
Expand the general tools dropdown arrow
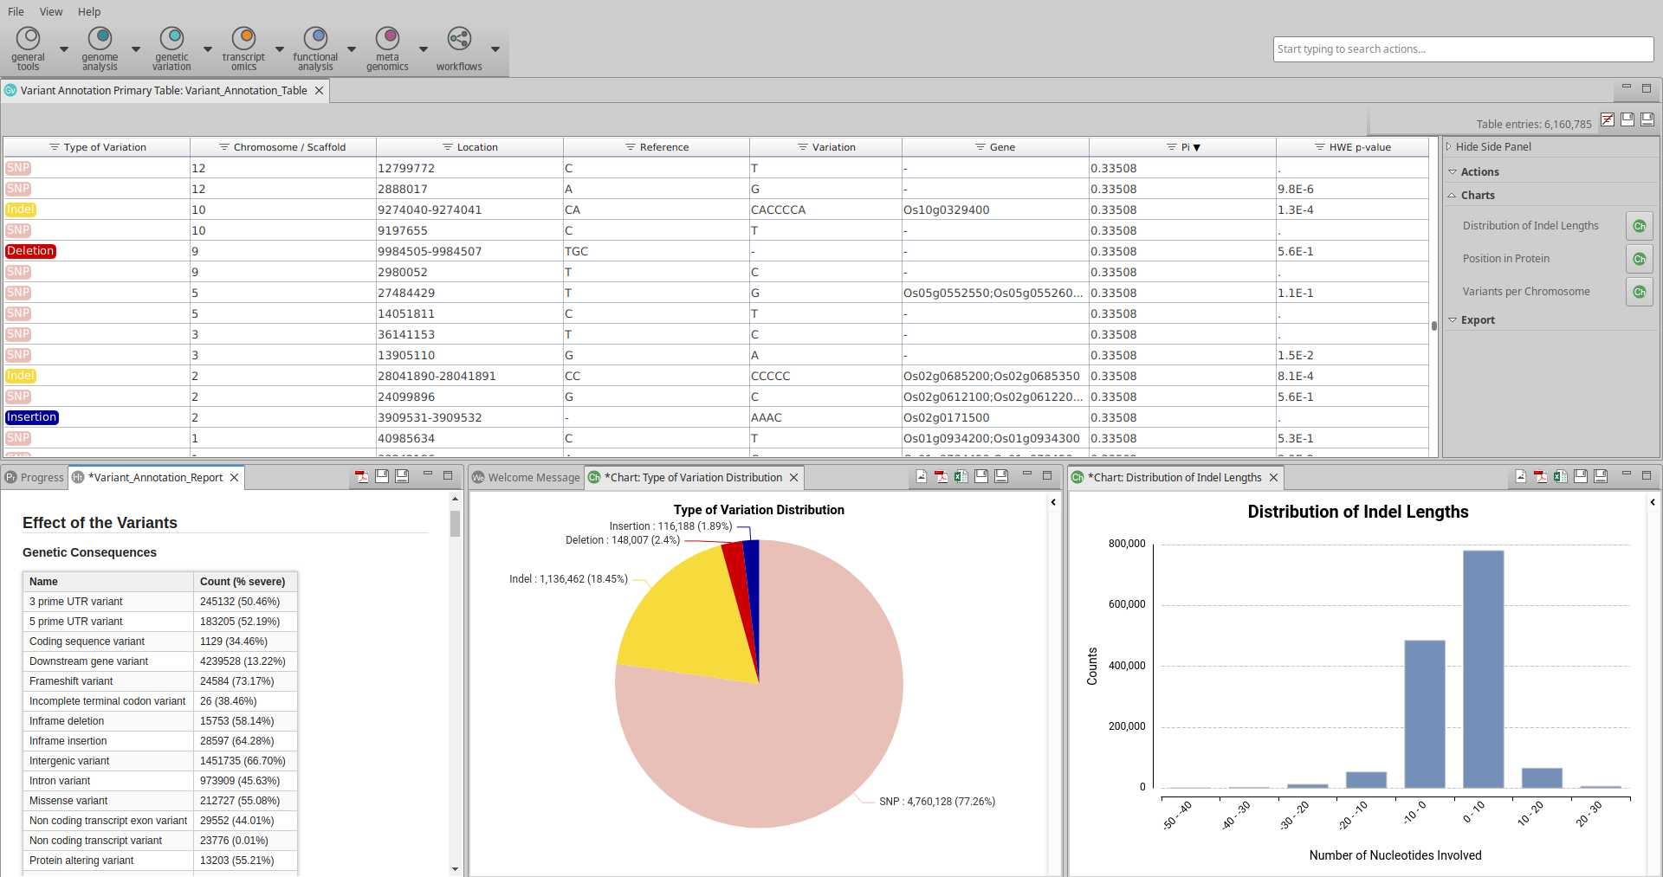64,49
